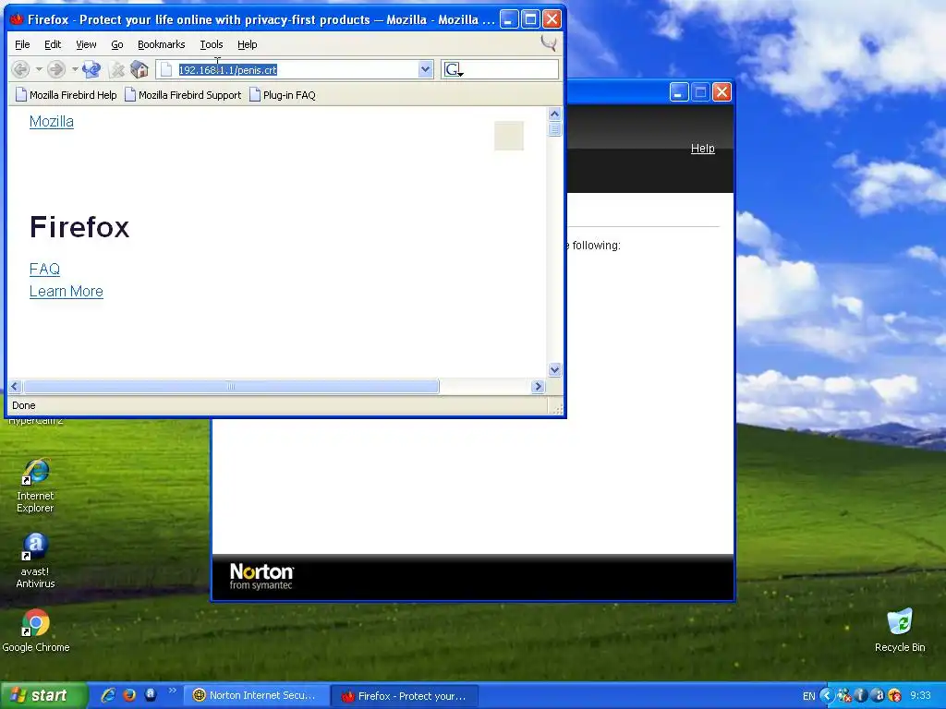The width and height of the screenshot is (946, 709).
Task: Click the horizontal scrollbar left arrow
Action: [x=15, y=387]
